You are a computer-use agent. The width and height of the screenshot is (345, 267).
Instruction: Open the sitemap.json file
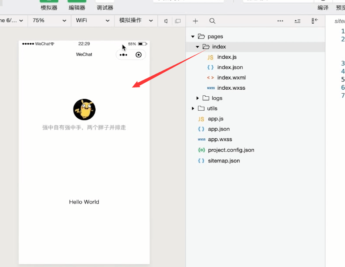[224, 161]
